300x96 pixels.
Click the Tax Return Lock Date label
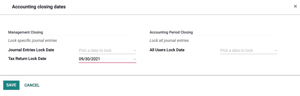point(27,58)
